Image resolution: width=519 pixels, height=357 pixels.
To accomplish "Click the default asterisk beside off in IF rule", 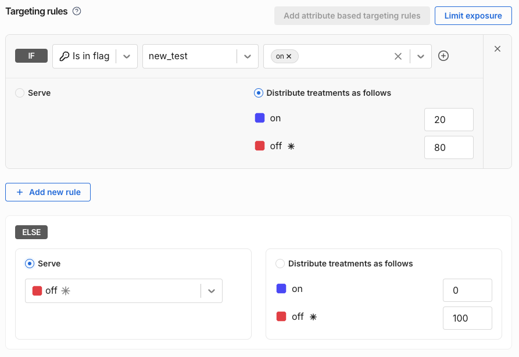I will point(291,146).
